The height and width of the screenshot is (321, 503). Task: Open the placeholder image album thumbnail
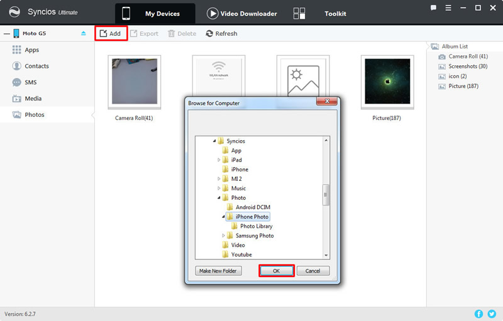pyautogui.click(x=303, y=75)
